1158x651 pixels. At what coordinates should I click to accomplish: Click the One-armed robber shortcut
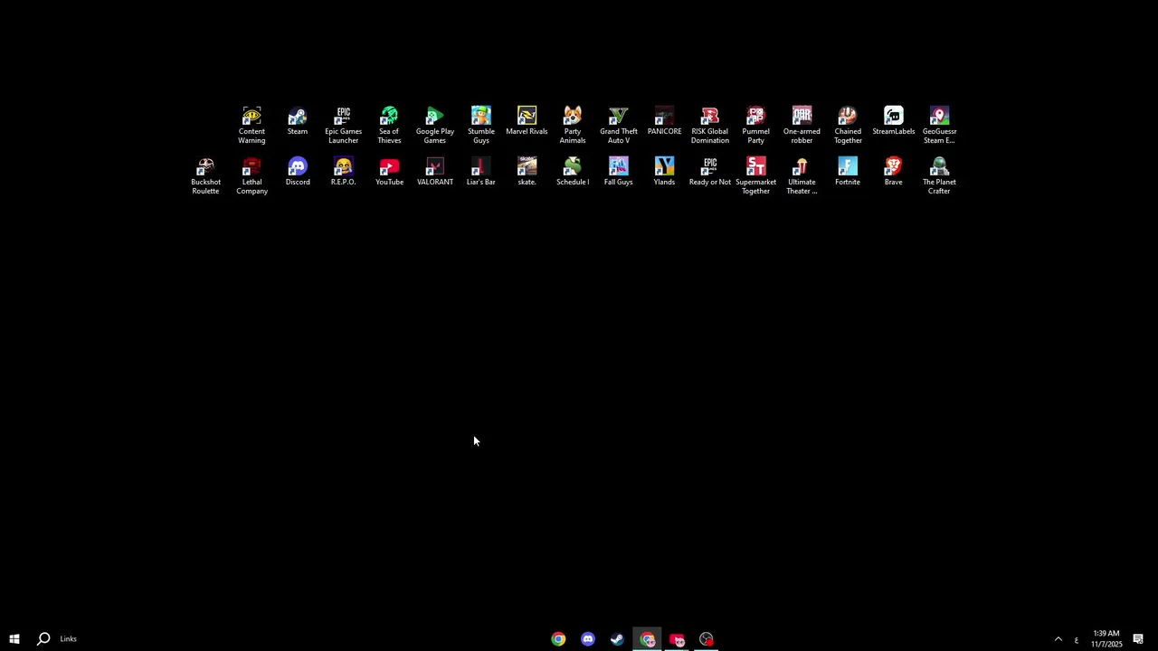tap(802, 125)
